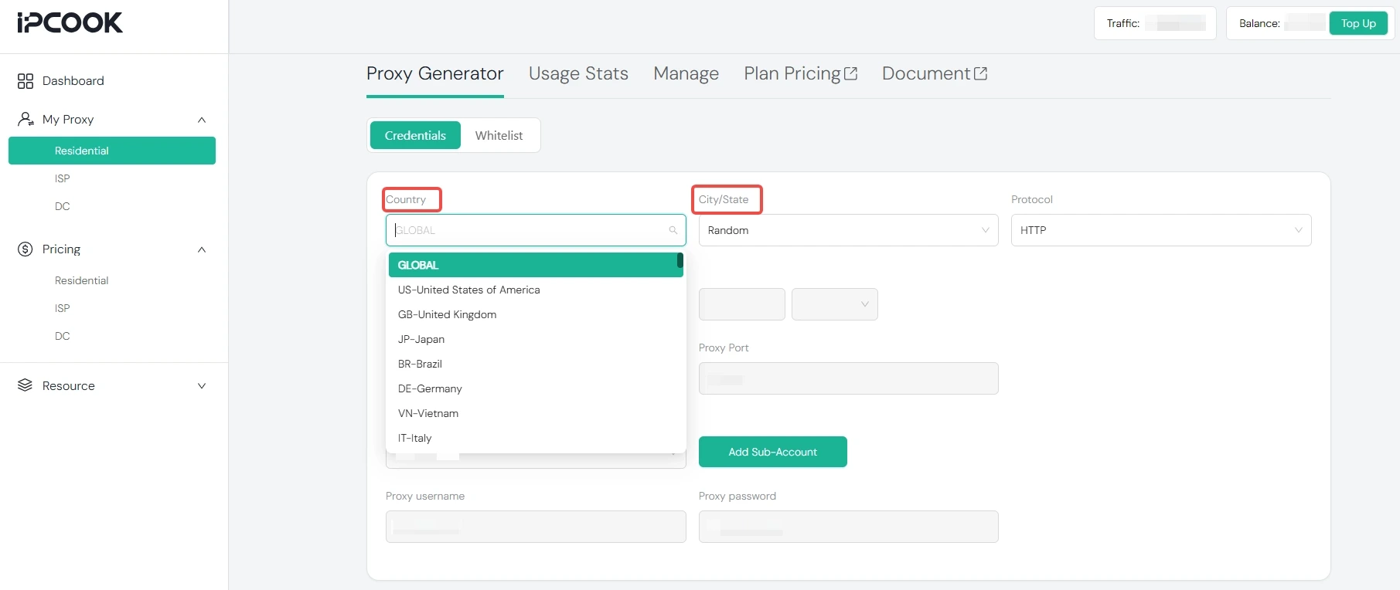
Task: Click the Top Up button
Action: click(x=1358, y=23)
